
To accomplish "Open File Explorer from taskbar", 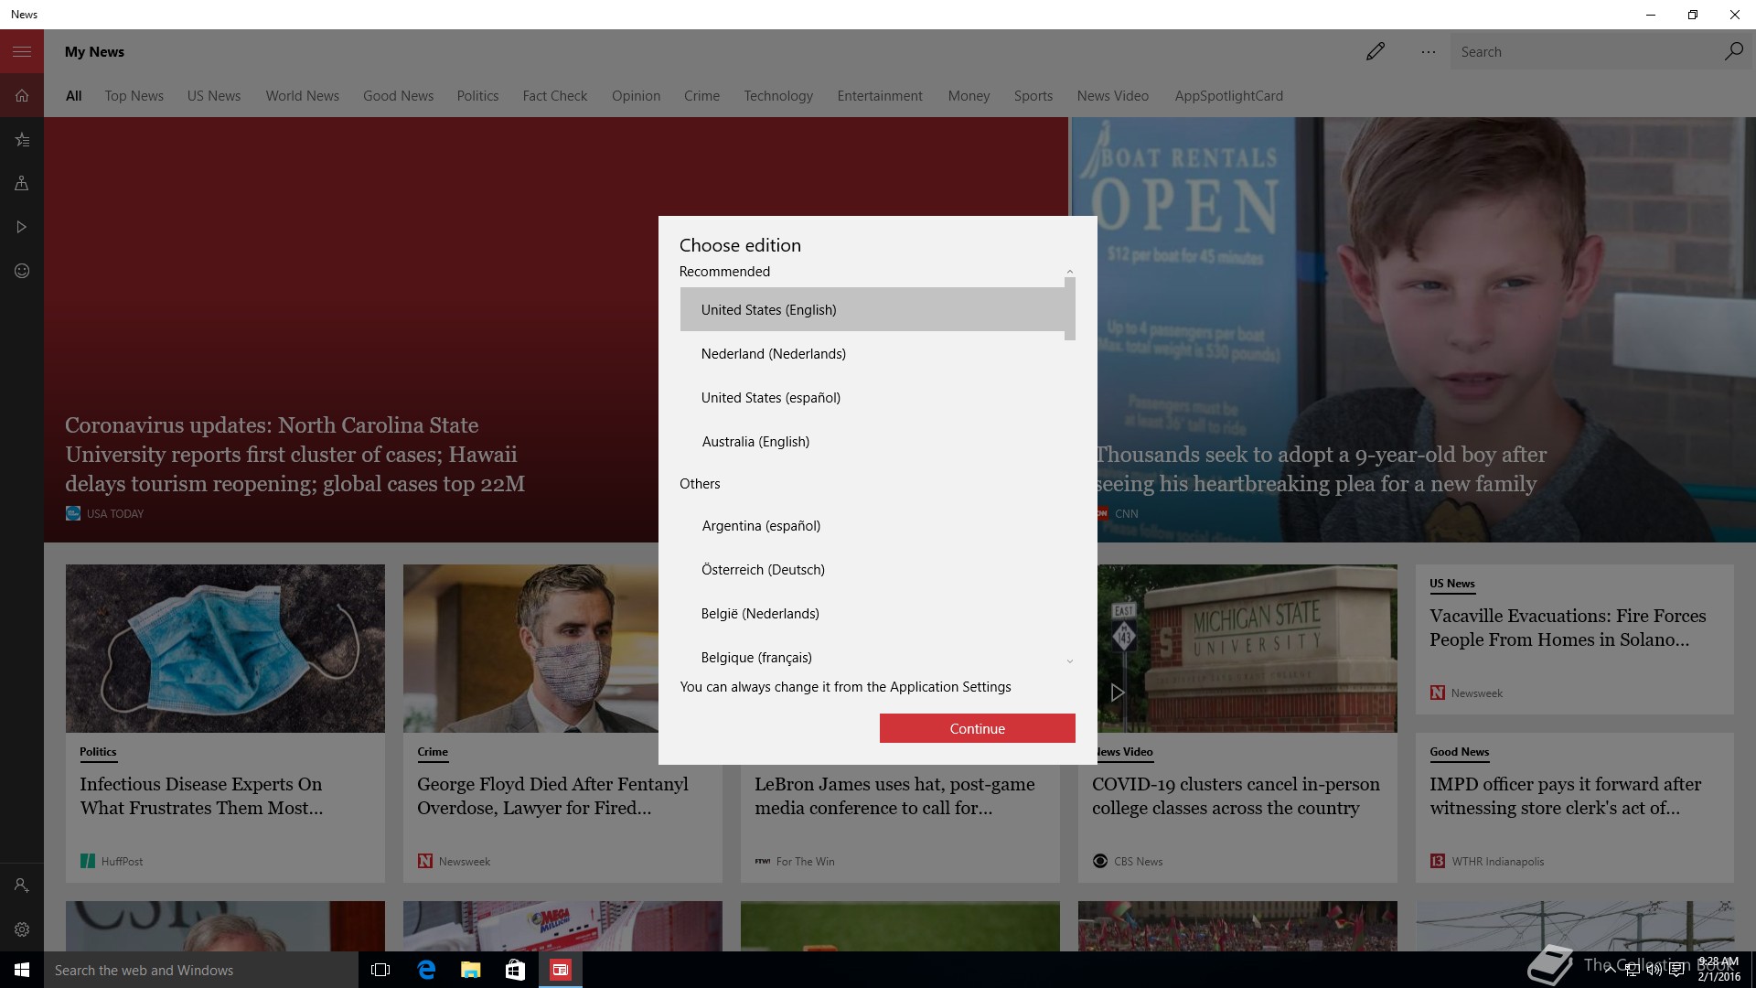I will (x=470, y=970).
